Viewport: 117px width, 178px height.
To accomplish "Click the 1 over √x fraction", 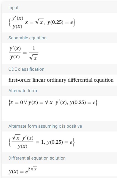I will click(x=34, y=53).
